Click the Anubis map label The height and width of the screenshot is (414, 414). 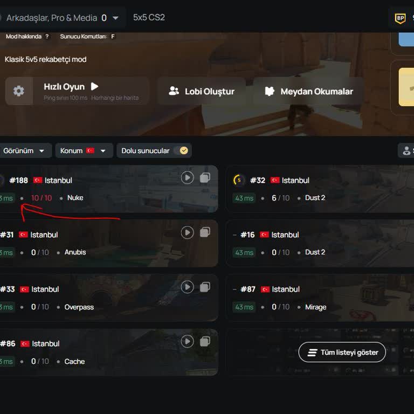75,252
